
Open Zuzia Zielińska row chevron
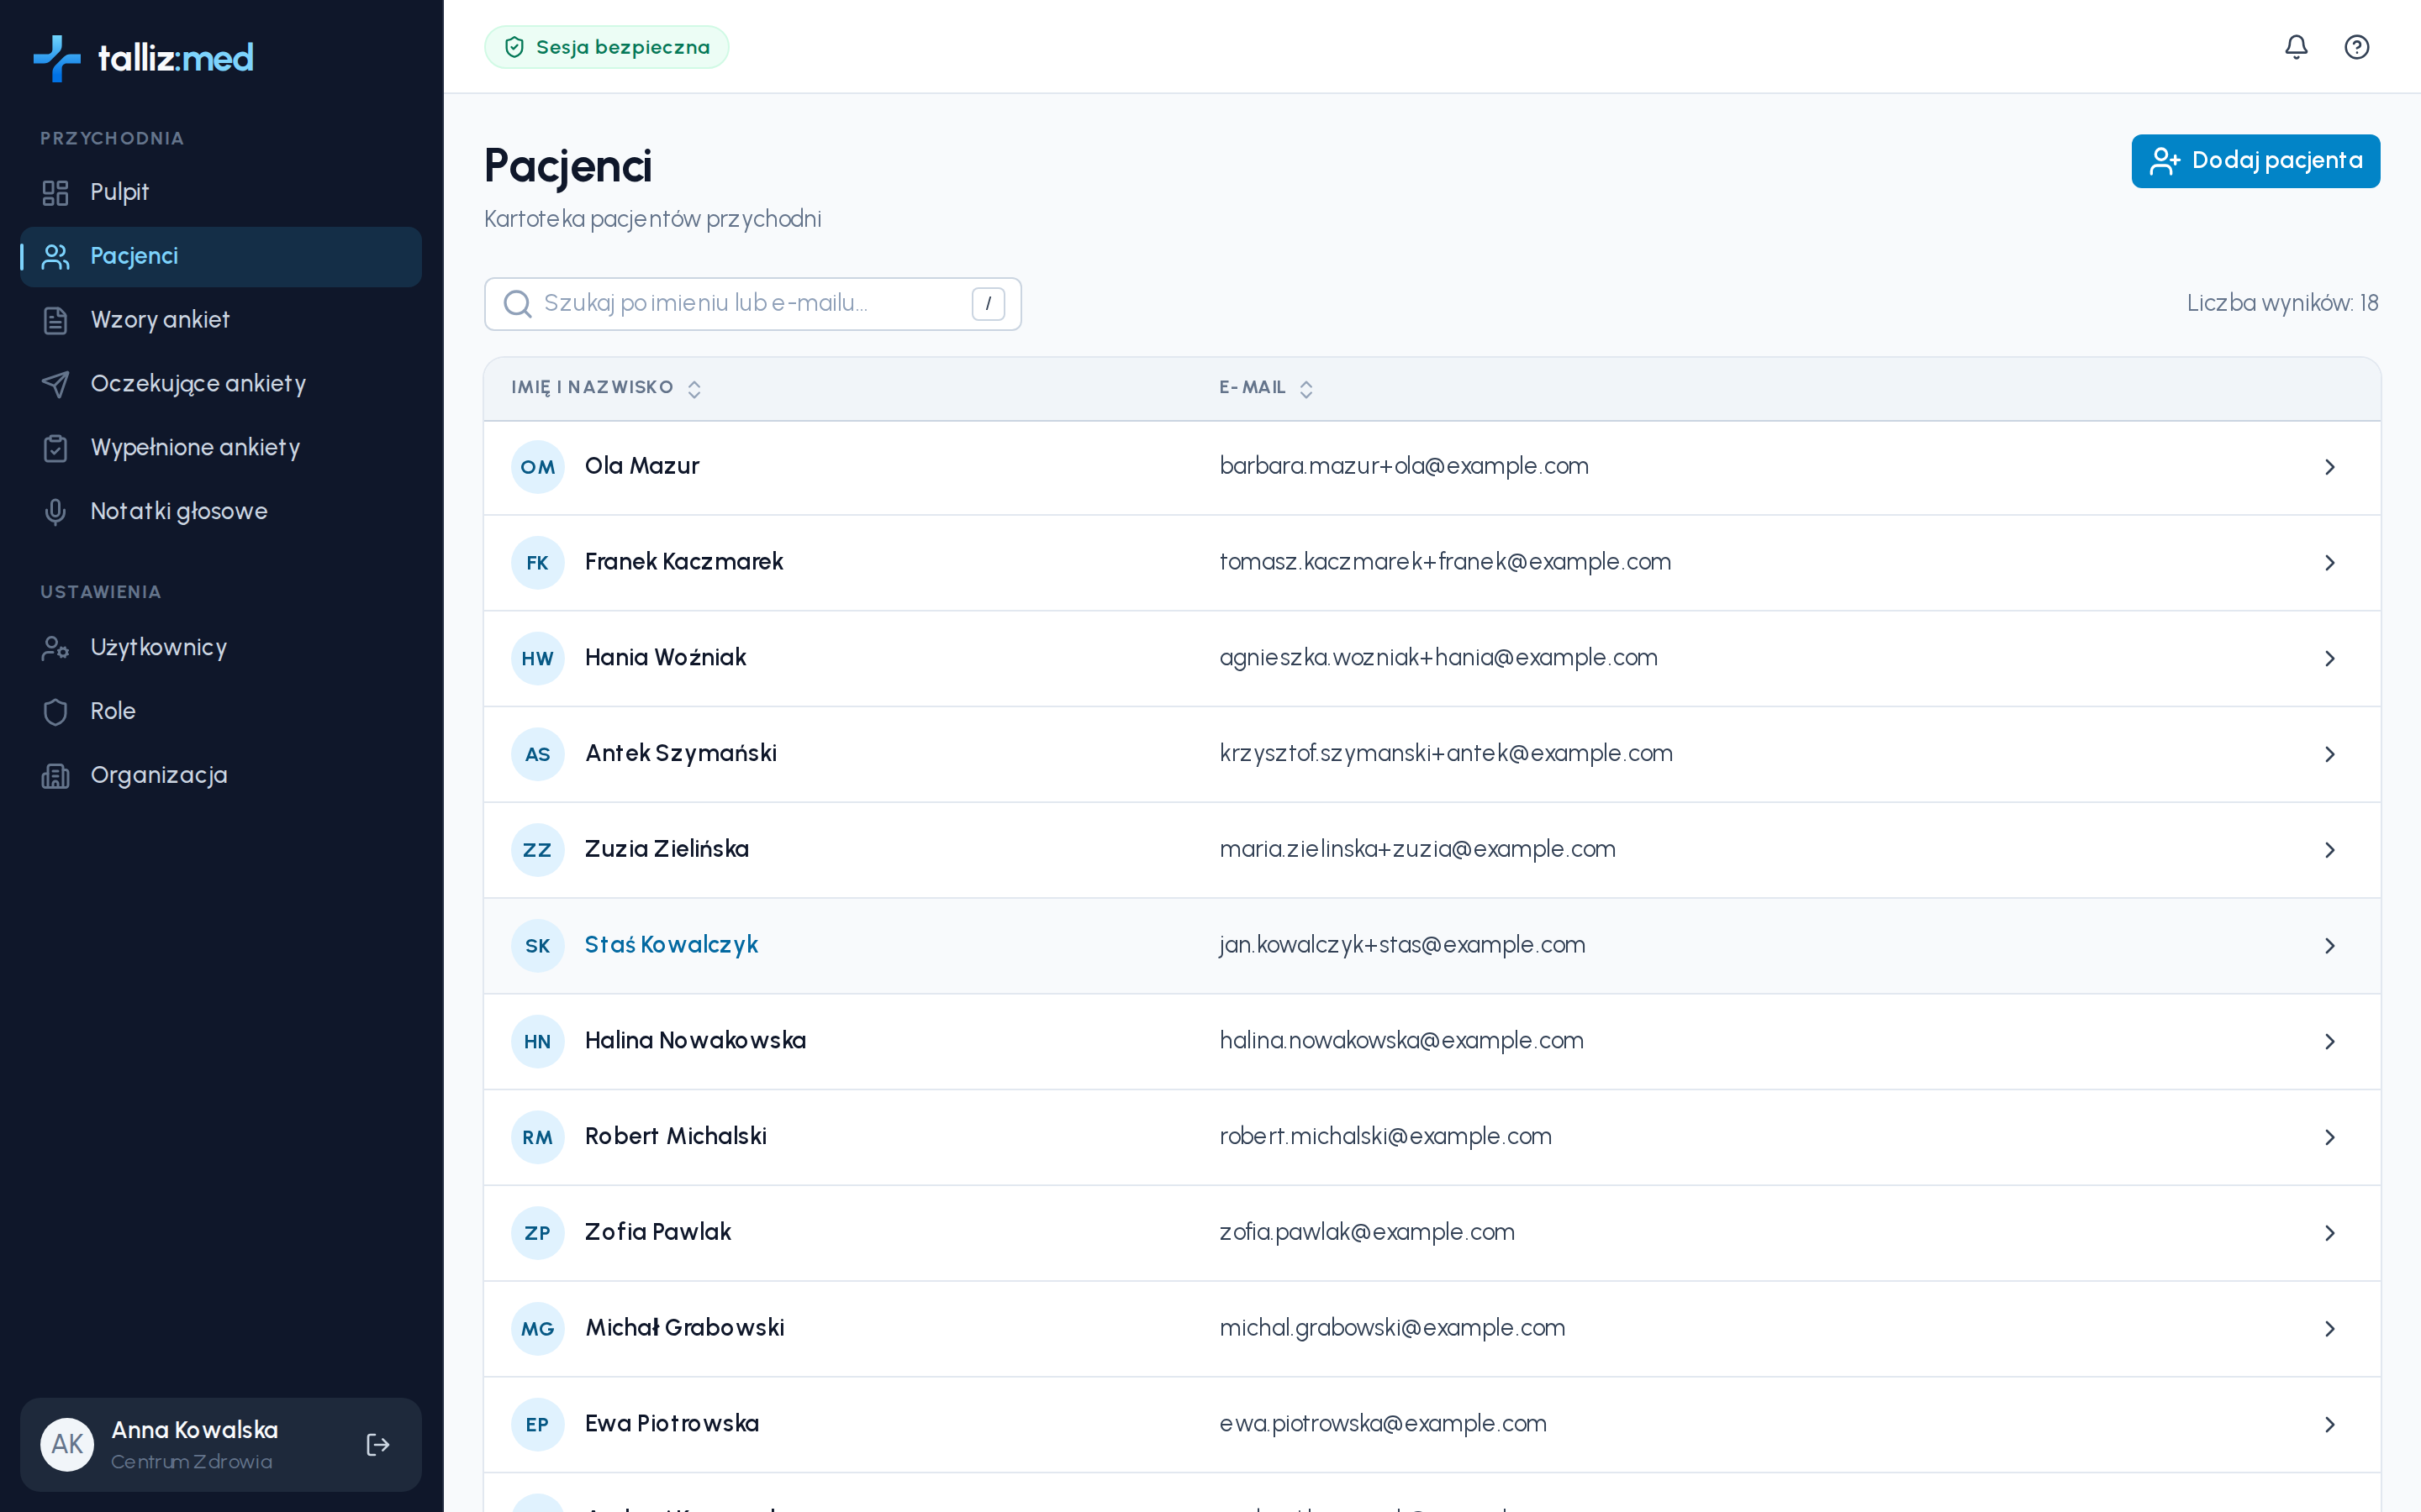coord(2330,850)
